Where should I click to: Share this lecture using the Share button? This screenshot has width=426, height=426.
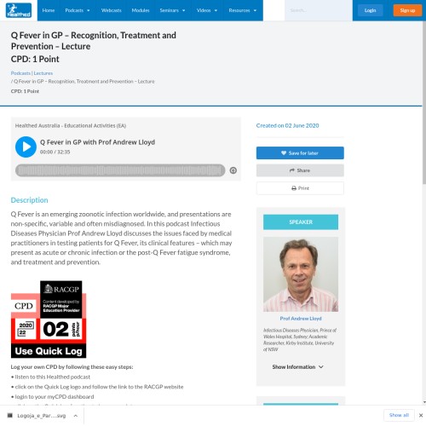pyautogui.click(x=300, y=170)
